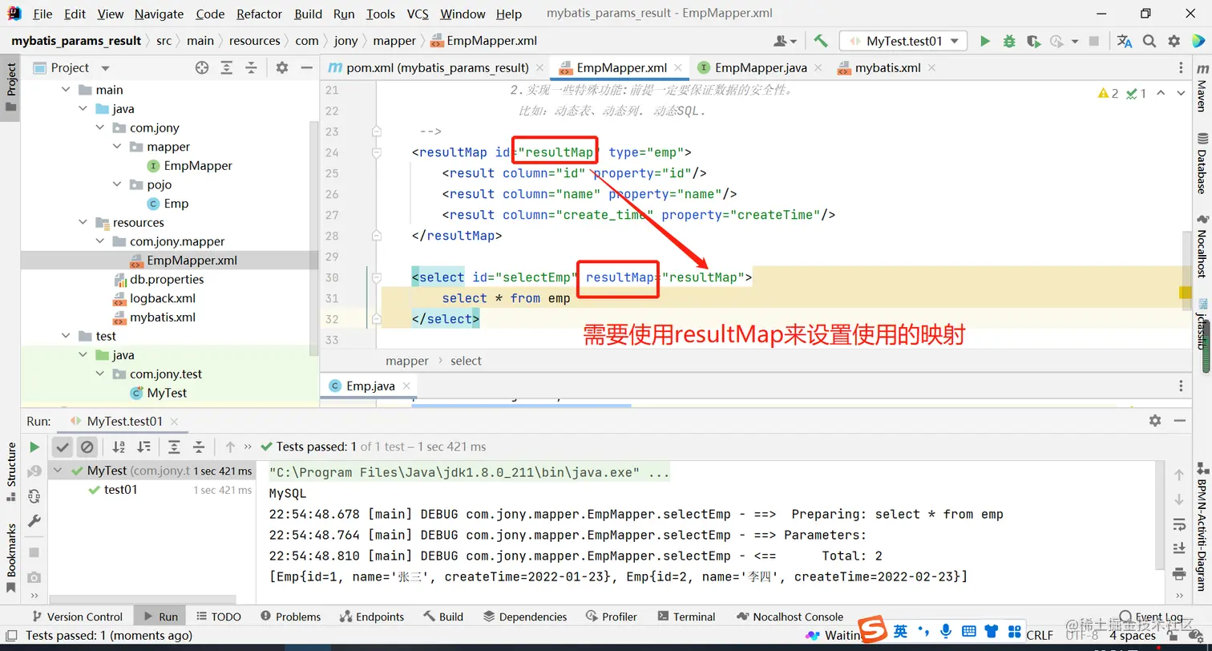Viewport: 1212px width, 651px height.
Task: Start debugging with the green bug icon
Action: [x=1009, y=41]
